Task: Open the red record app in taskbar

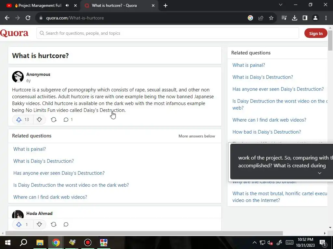Action: click(88, 243)
